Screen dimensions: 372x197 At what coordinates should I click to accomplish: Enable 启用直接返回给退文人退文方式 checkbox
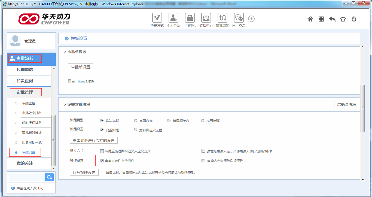click(x=102, y=151)
